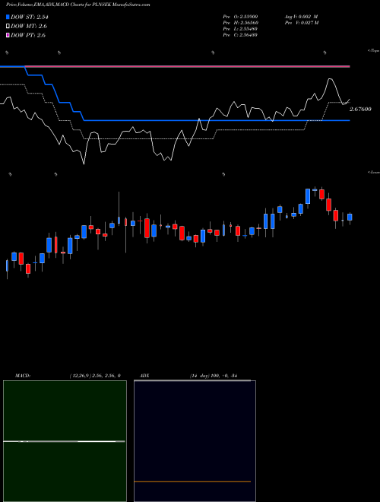Click the Avg V: 0.002 M volume text
Viewport: 380px width, 502px height.
[x=301, y=16]
